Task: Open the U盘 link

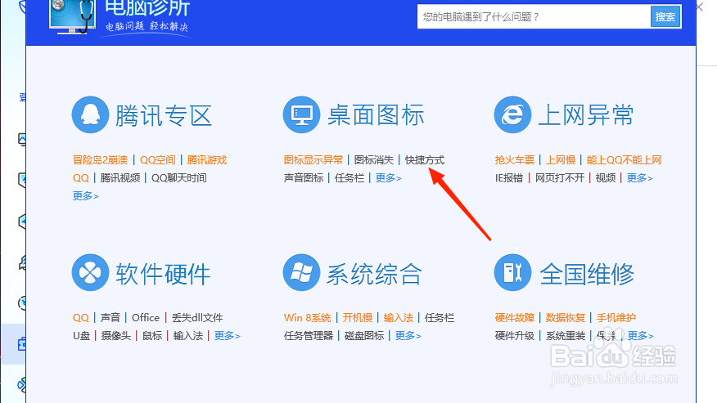Action: 81,335
